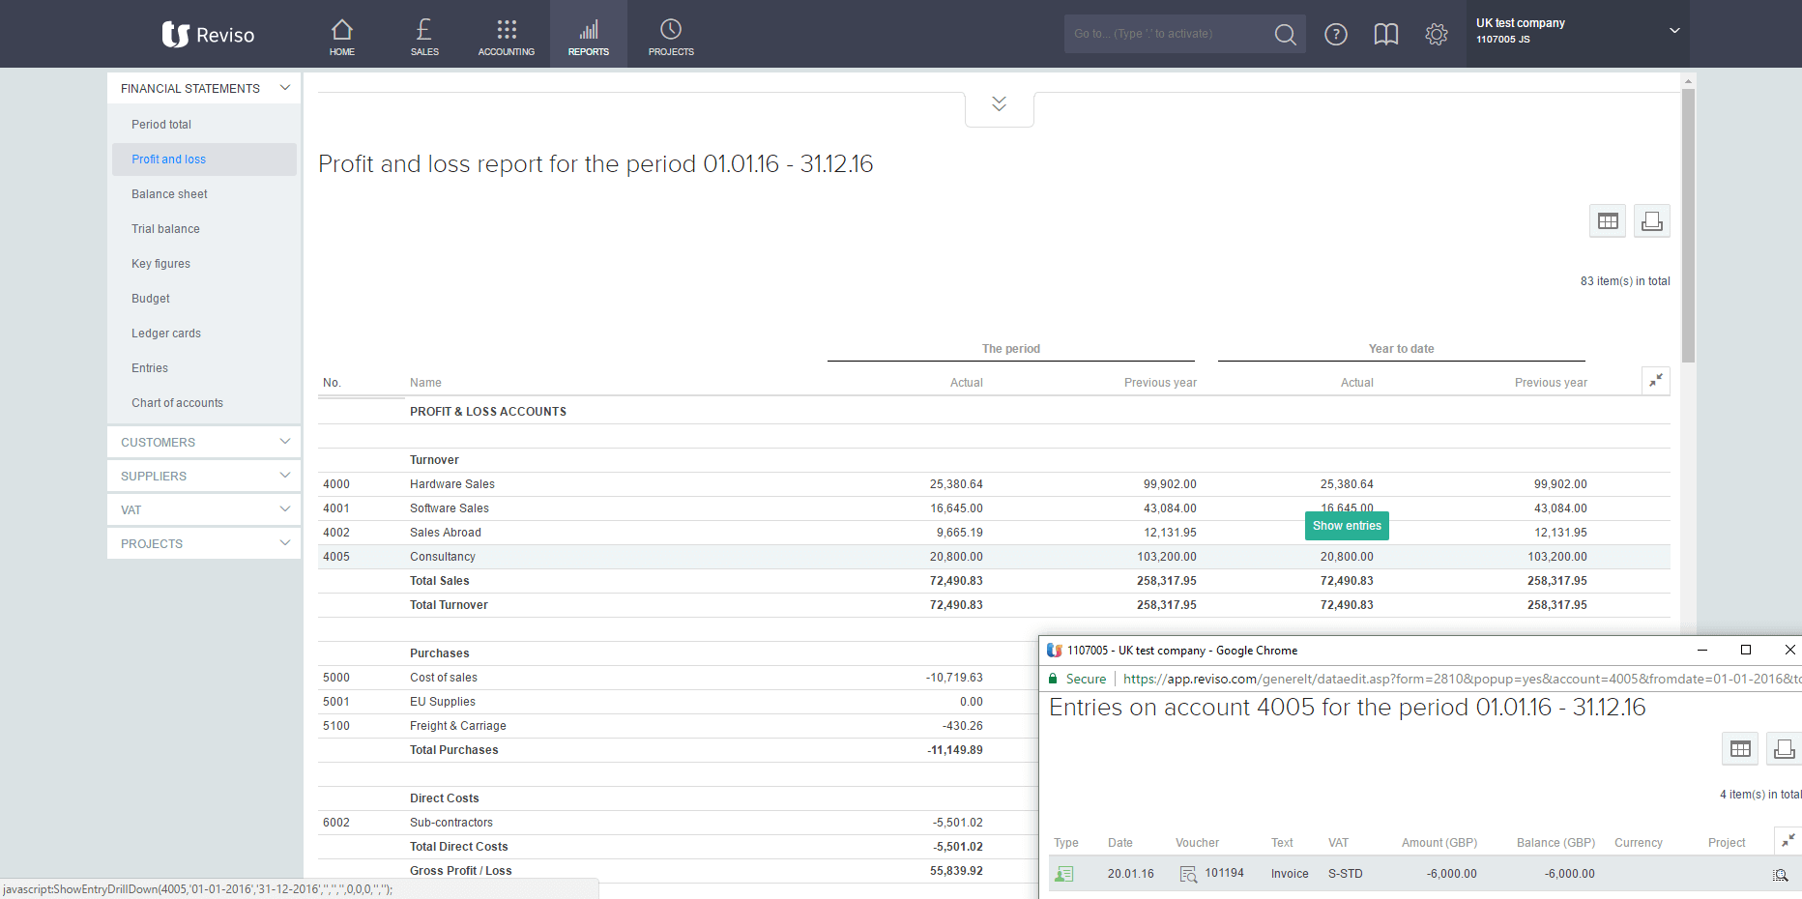Open the manual book icon
The height and width of the screenshot is (899, 1802).
(x=1386, y=35)
